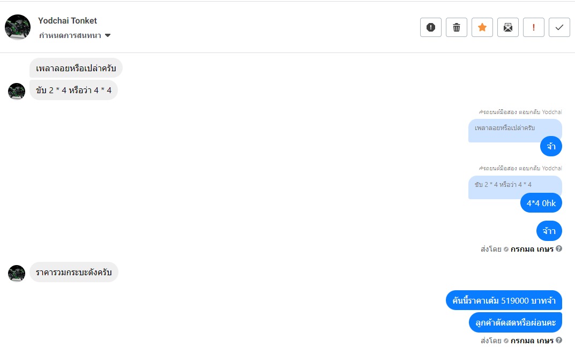The height and width of the screenshot is (347, 575).
Task: Click the "ลูกค้าตัดสดหรือผ่อนคะ" message bubble
Action: [x=515, y=322]
